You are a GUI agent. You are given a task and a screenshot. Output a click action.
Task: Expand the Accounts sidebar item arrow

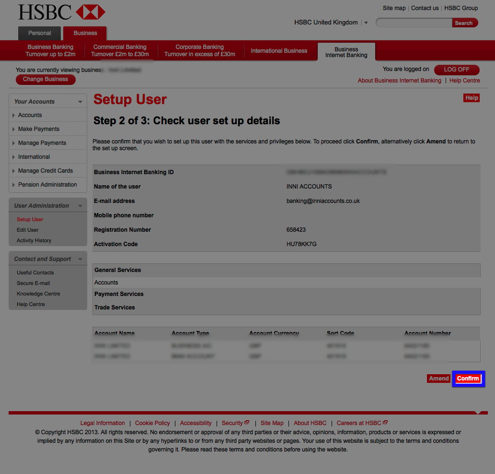point(13,115)
